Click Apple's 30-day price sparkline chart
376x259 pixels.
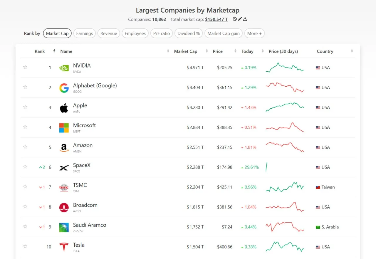click(285, 107)
